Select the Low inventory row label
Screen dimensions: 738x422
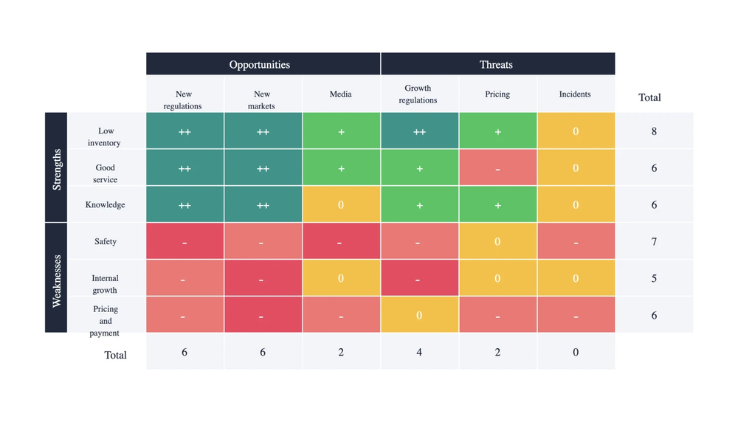(x=106, y=136)
